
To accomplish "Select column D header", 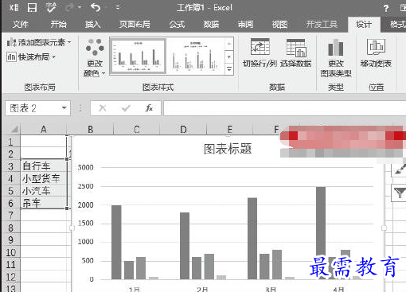I will pyautogui.click(x=183, y=130).
